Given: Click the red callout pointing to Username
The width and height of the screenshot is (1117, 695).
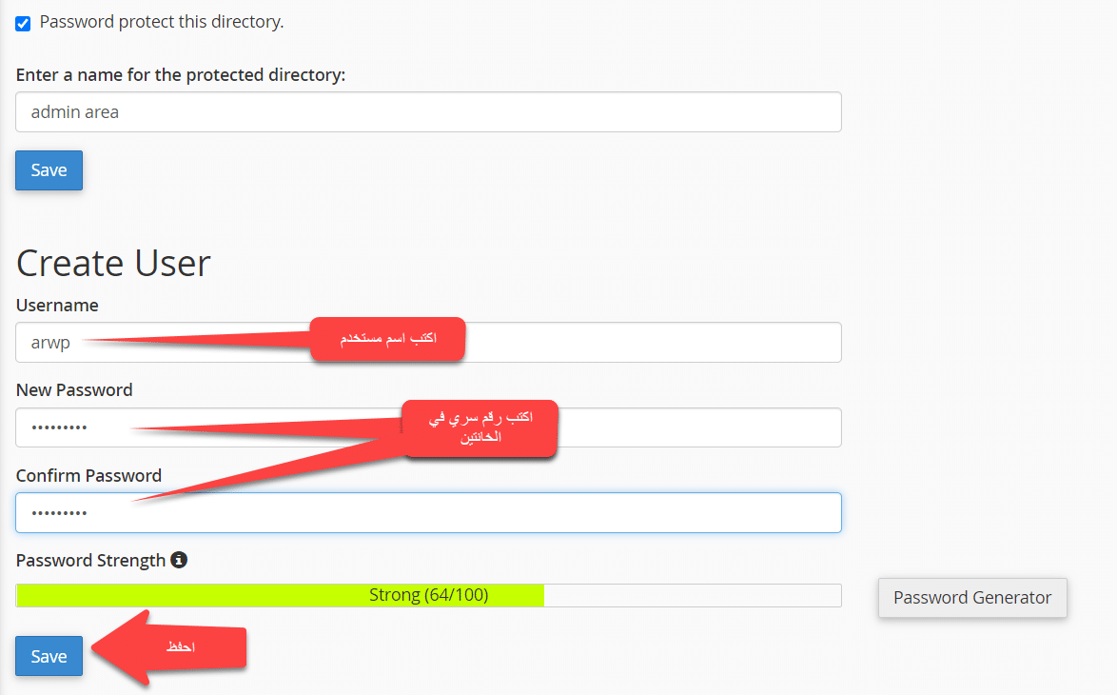Looking at the screenshot, I should click(x=387, y=339).
